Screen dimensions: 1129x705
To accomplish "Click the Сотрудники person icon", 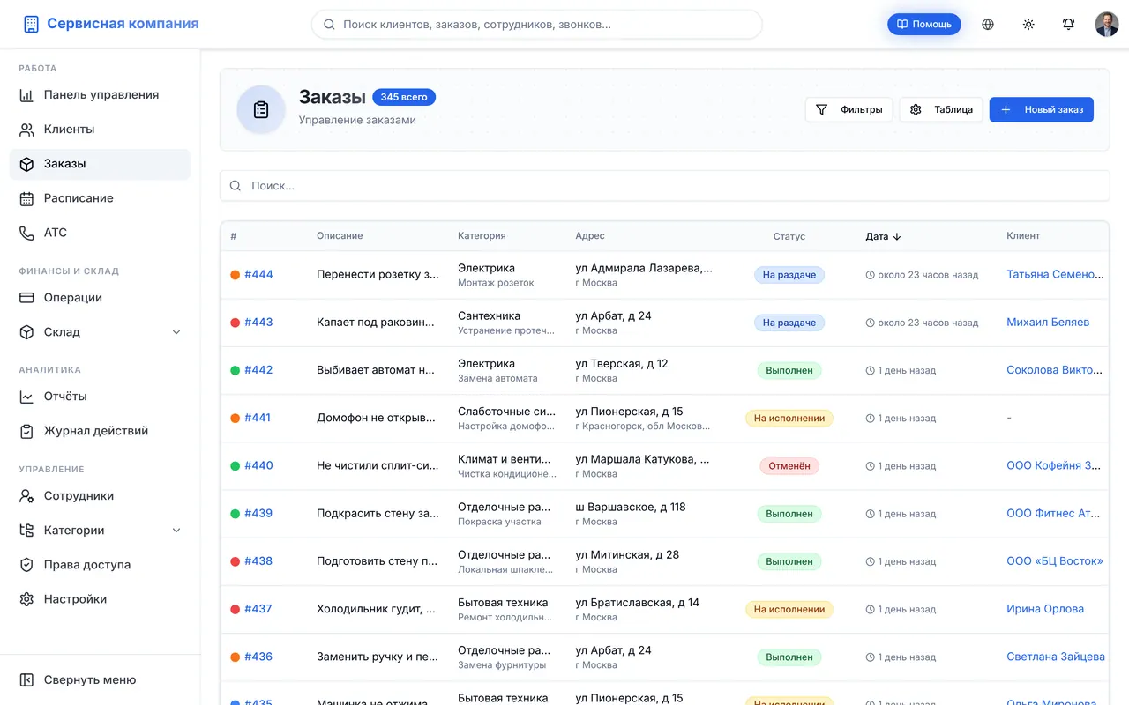I will (26, 496).
